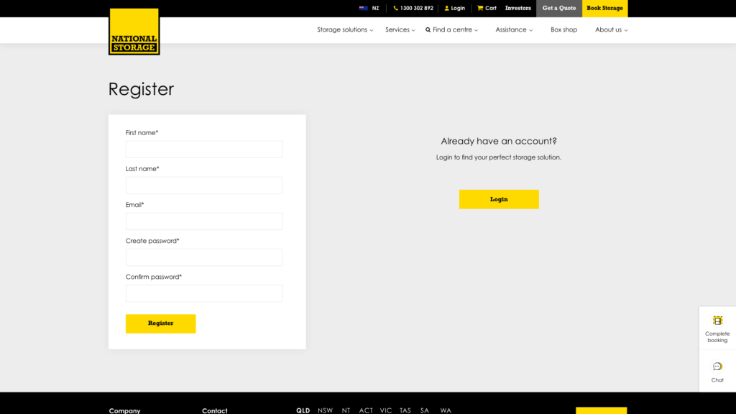Click the National Storage logo
The width and height of the screenshot is (736, 414).
click(x=134, y=32)
